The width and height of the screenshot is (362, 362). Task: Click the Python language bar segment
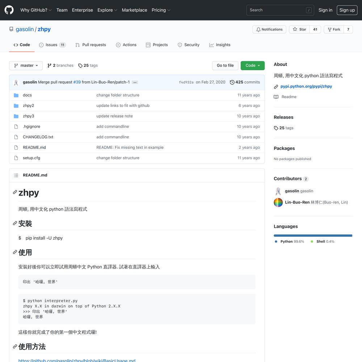tap(313, 236)
